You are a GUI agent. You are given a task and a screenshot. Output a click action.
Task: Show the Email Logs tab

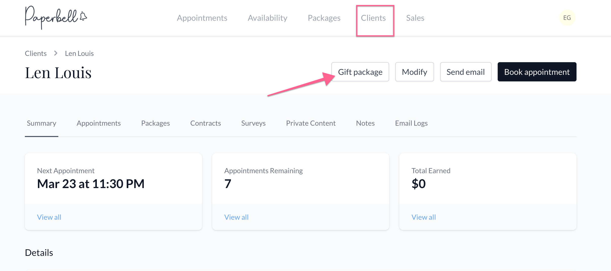[411, 123]
